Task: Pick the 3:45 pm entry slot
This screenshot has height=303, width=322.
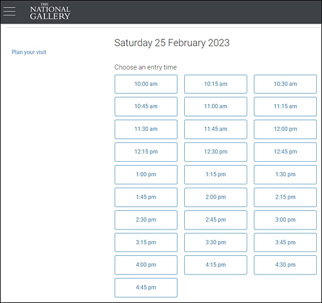Action: [285, 242]
